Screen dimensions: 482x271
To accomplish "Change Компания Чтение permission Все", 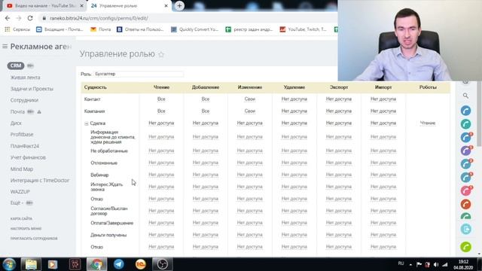I will (161, 111).
